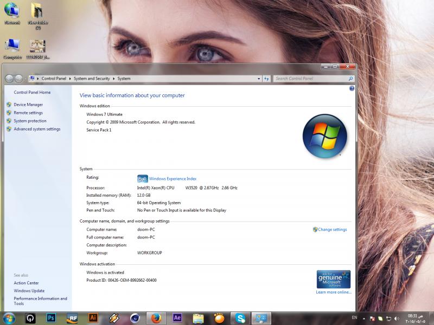Click the Windows 7 Ultimate text
The height and width of the screenshot is (325, 434).
[104, 114]
